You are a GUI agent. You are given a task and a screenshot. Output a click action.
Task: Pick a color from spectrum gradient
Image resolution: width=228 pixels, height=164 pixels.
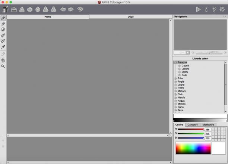click(193, 148)
